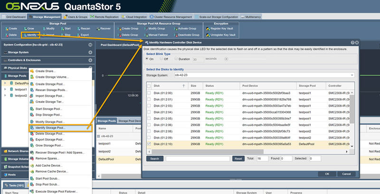Switch to Users & Groups tab
This screenshot has width=380, height=194.
(x=75, y=17)
